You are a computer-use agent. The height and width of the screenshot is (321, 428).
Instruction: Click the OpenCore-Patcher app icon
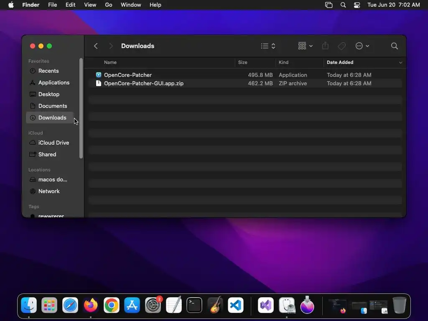pos(99,75)
